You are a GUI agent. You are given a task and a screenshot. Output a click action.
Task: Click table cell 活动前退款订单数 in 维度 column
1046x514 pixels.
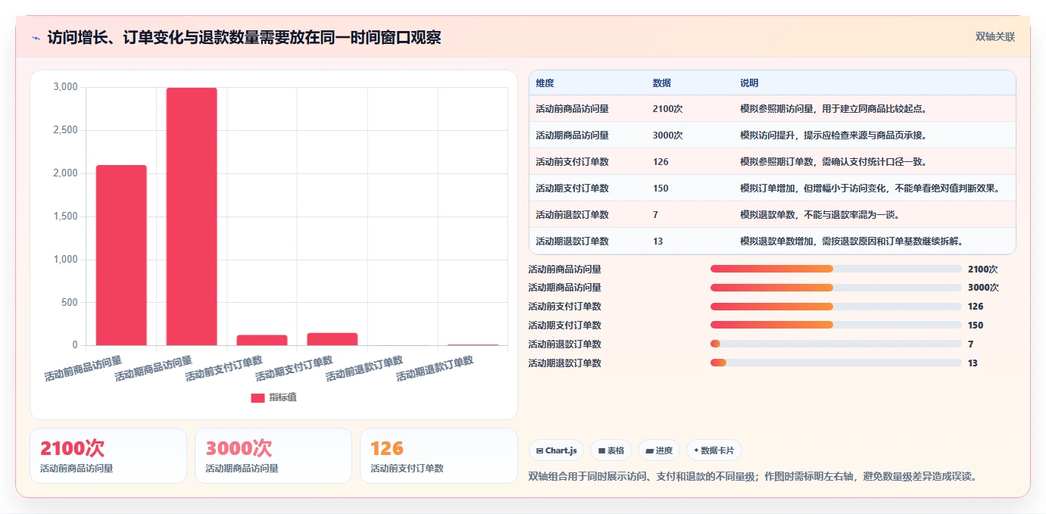coord(572,215)
